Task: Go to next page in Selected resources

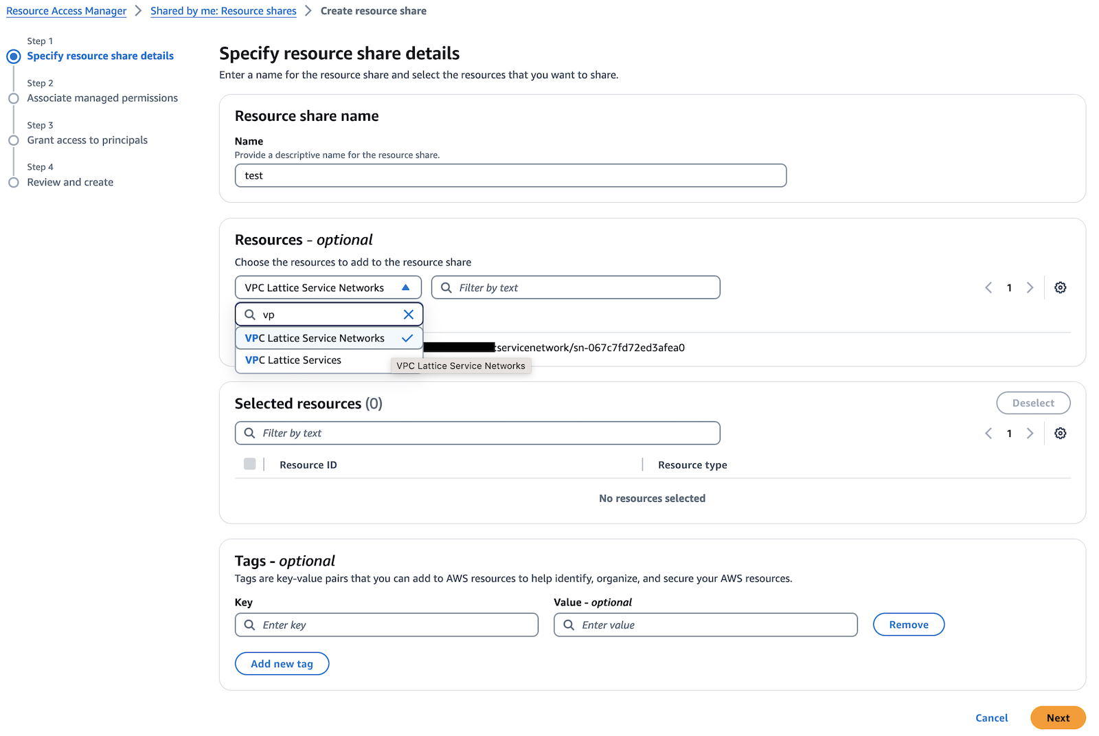Action: click(x=1030, y=434)
